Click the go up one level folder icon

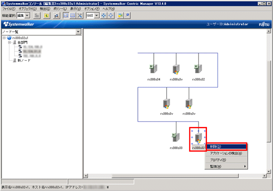pos(46,15)
